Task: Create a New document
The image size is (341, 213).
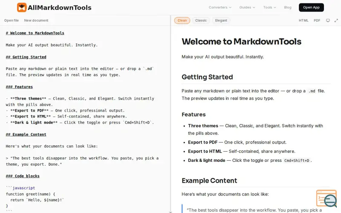Action: pos(36,20)
